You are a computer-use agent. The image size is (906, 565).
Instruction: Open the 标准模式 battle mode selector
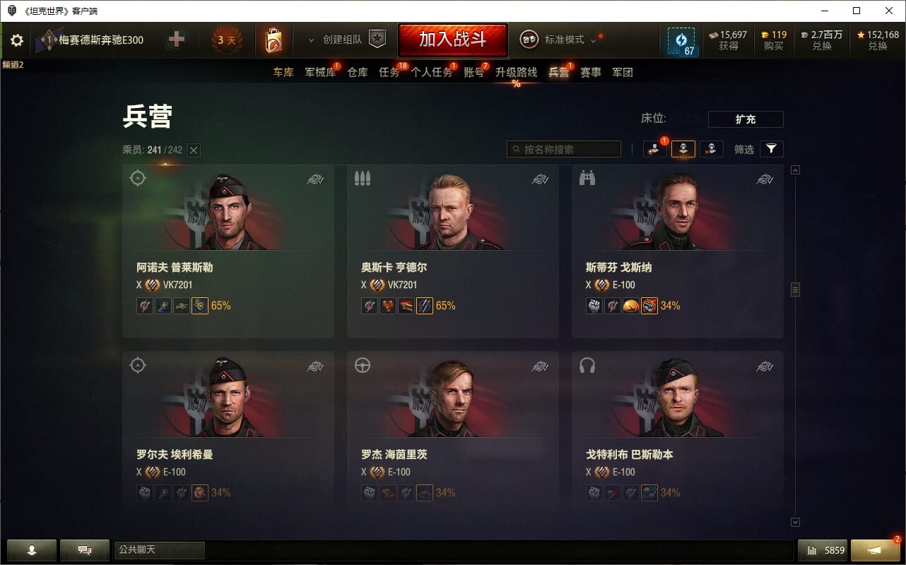[558, 40]
